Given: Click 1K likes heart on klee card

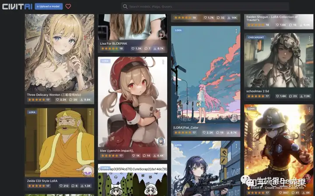Looking at the screenshot, I should click(136, 156).
